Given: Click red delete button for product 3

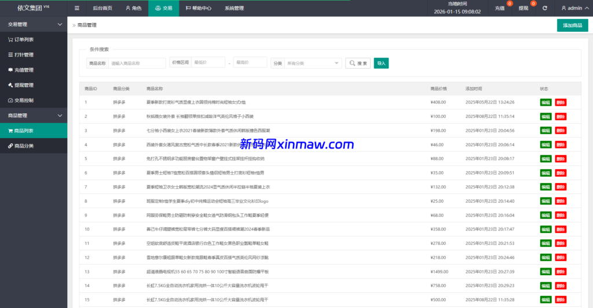Looking at the screenshot, I should [x=561, y=131].
